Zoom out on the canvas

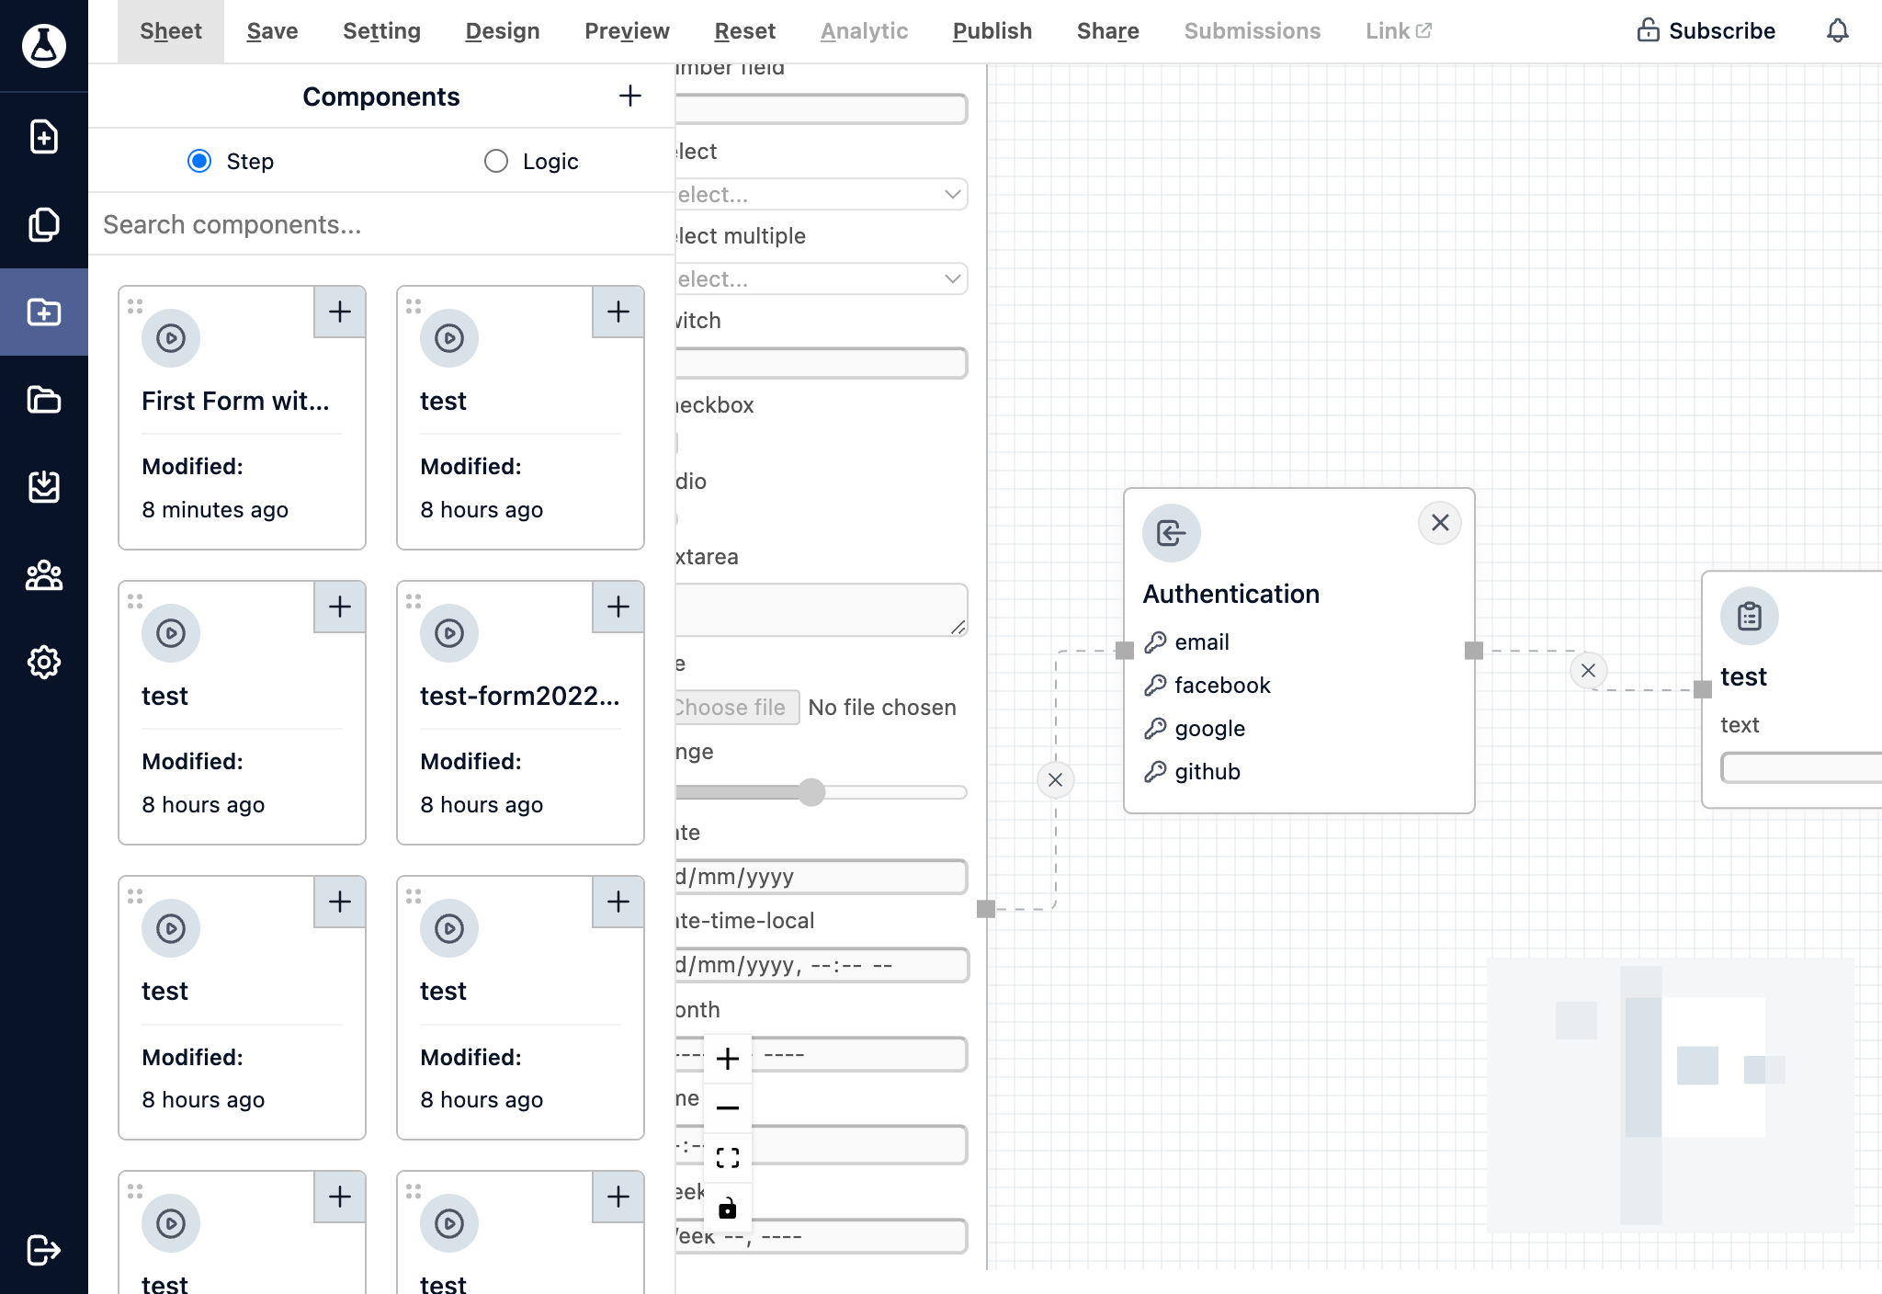point(728,1107)
